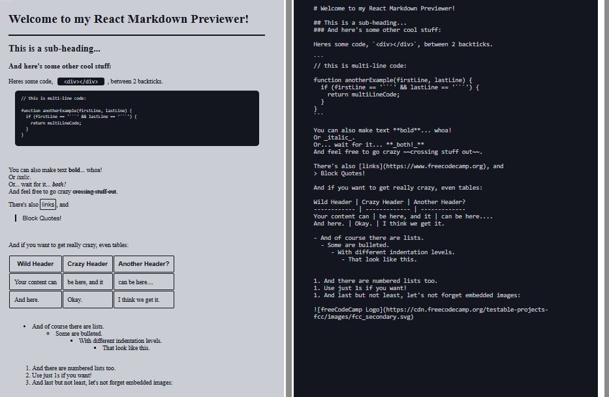The height and width of the screenshot is (397, 609).
Task: Click the strikethrough text "crossing stuff out" in preview
Action: pyautogui.click(x=95, y=192)
